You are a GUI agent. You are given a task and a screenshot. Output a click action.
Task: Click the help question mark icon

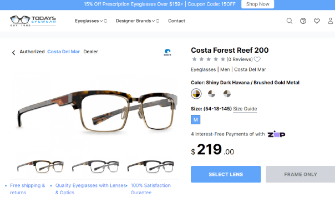(x=303, y=21)
